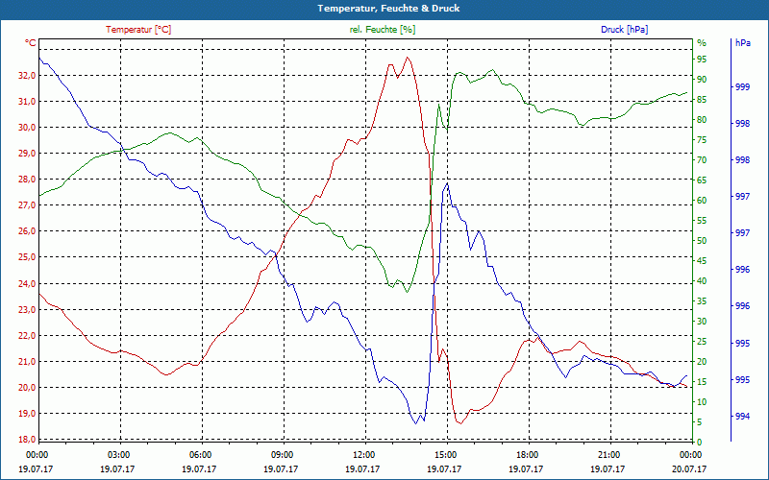The image size is (769, 480).
Task: Select the green '30' humidity axis value
Action: pyautogui.click(x=702, y=322)
